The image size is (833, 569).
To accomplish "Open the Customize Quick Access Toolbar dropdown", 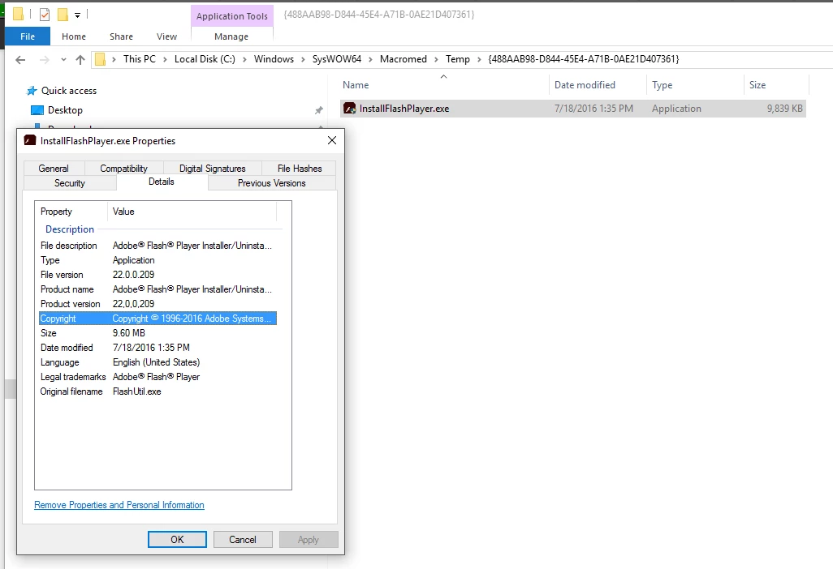I will point(78,15).
